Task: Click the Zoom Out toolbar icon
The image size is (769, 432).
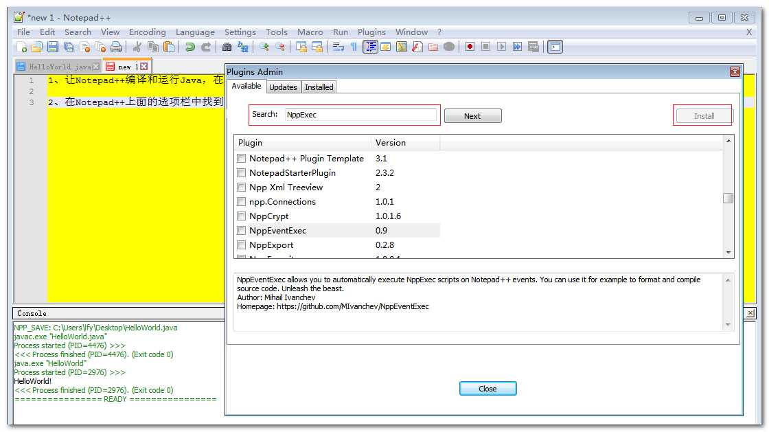Action: click(x=280, y=47)
